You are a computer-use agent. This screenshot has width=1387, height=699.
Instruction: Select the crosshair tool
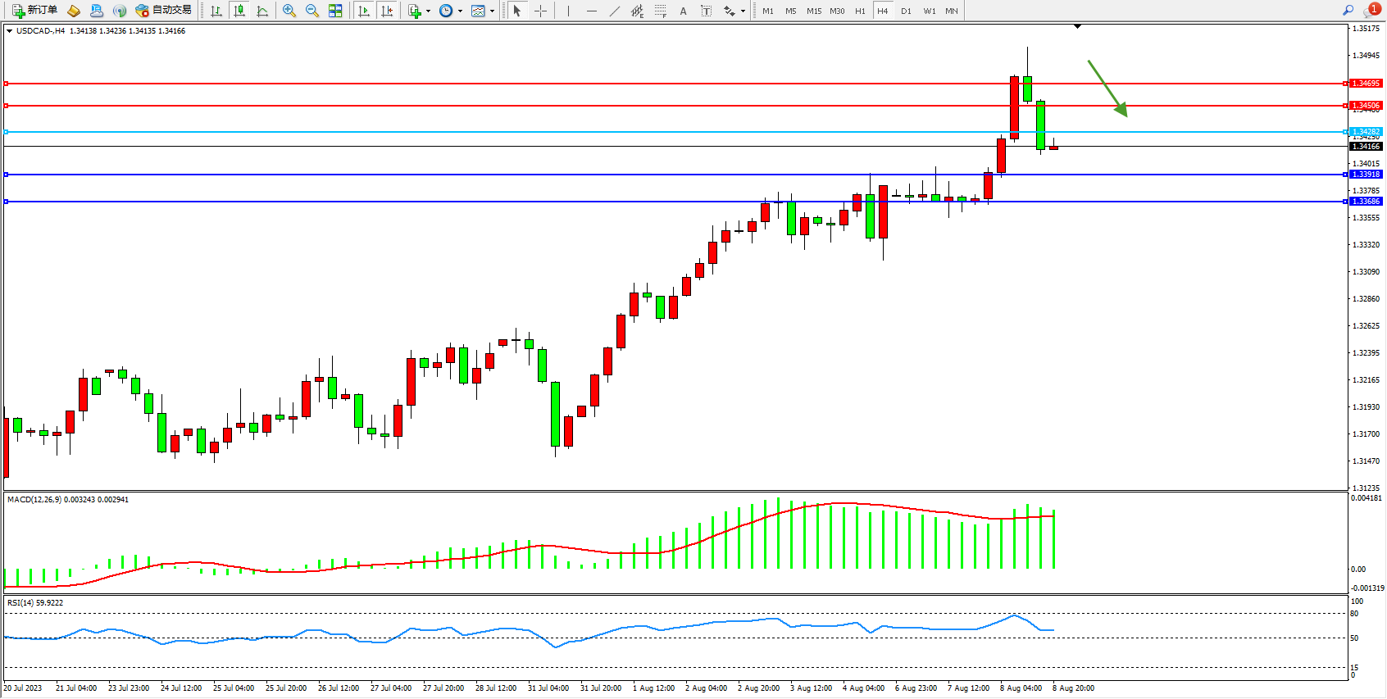pyautogui.click(x=541, y=11)
